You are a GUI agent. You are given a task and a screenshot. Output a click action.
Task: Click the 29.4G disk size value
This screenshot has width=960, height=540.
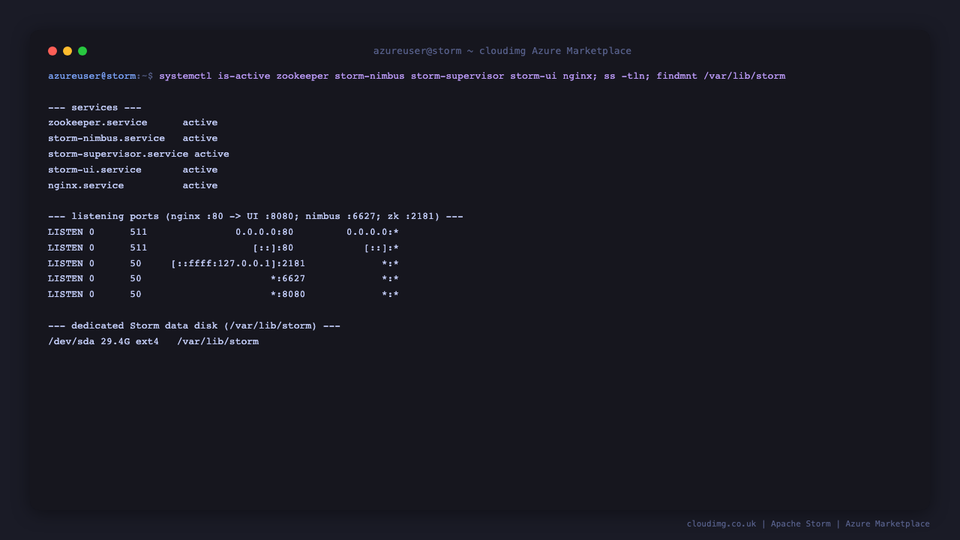[x=115, y=341]
